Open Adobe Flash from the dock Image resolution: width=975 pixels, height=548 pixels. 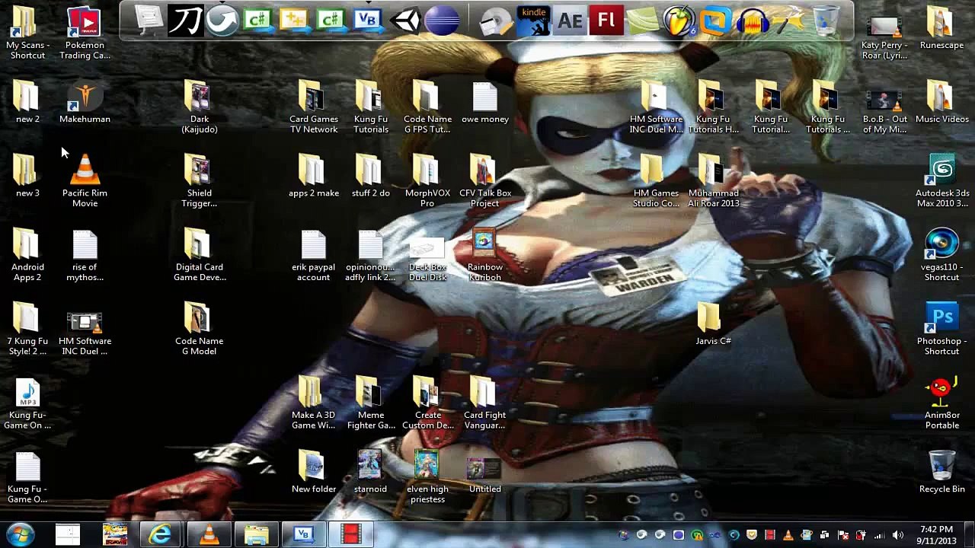pos(606,21)
